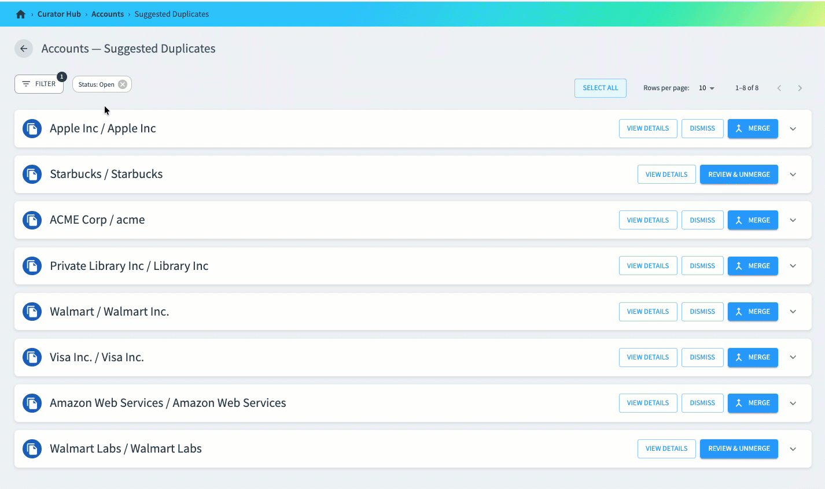Dismiss Walmart / Walmart Inc. duplicate
This screenshot has width=825, height=489.
click(x=702, y=312)
